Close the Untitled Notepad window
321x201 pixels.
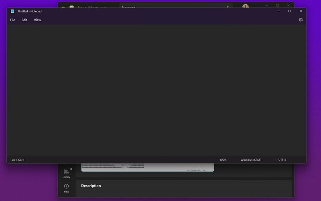(301, 11)
